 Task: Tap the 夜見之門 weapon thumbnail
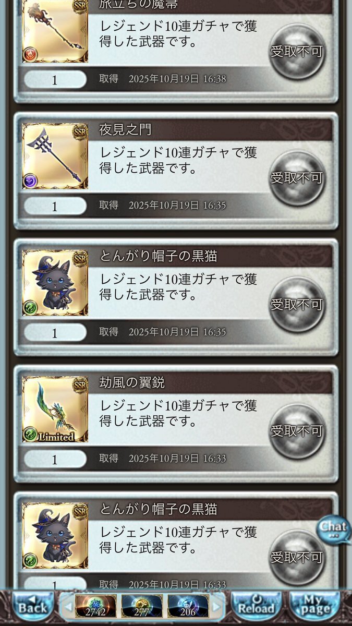click(x=55, y=156)
